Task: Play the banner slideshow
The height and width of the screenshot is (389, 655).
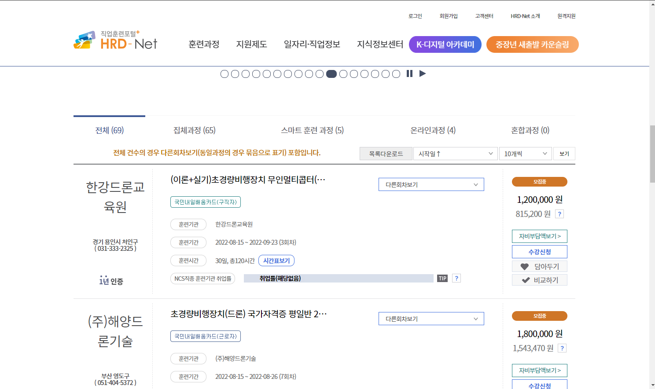Action: pos(422,73)
